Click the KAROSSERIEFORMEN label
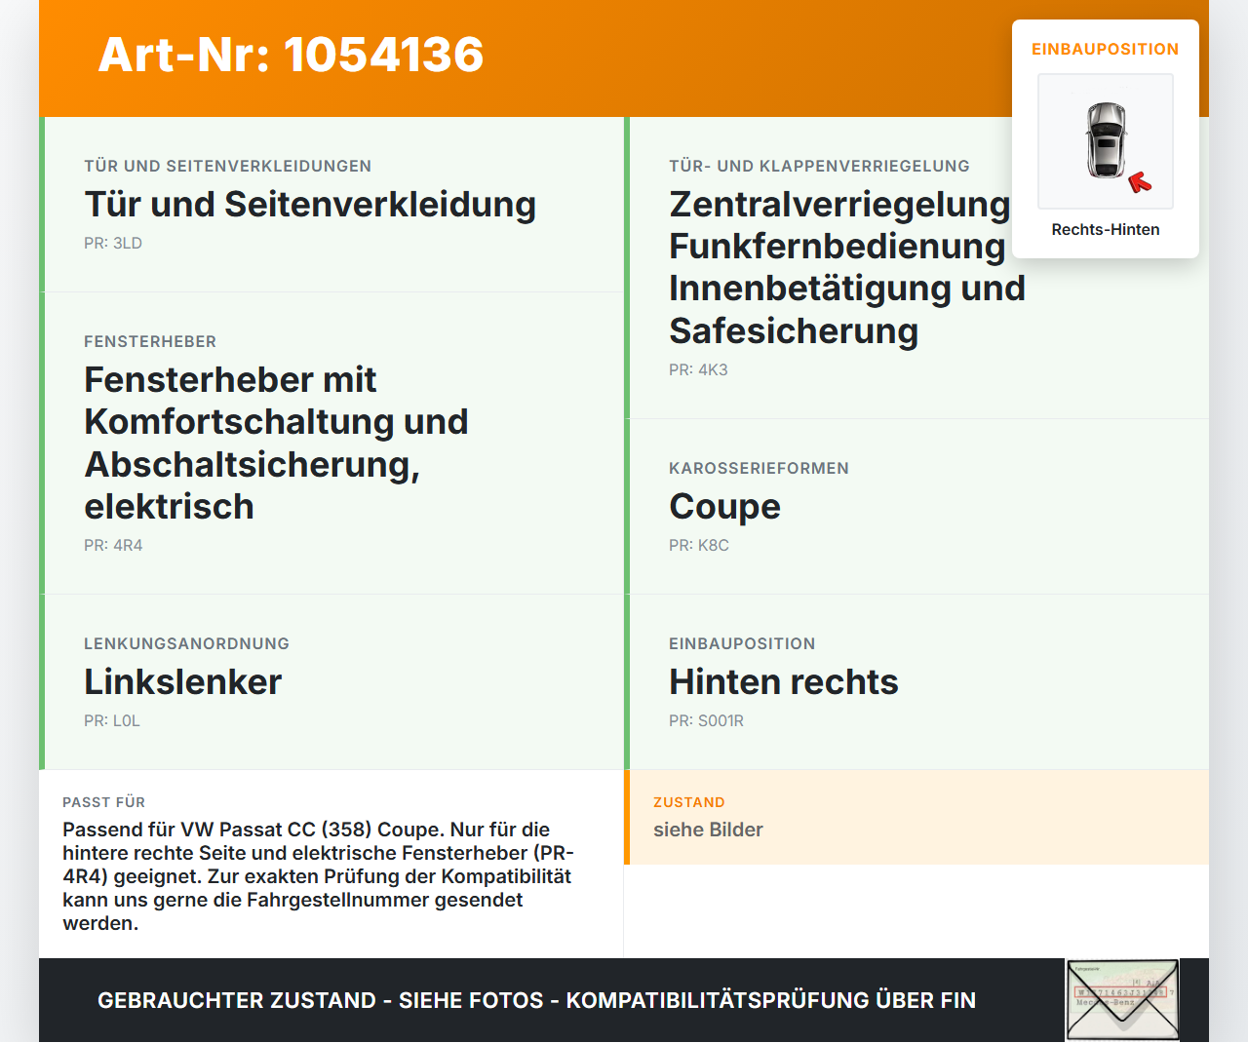 click(759, 468)
